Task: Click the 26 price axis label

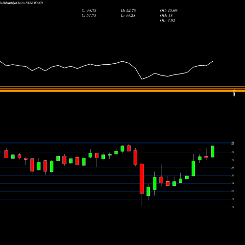Action: point(233,183)
